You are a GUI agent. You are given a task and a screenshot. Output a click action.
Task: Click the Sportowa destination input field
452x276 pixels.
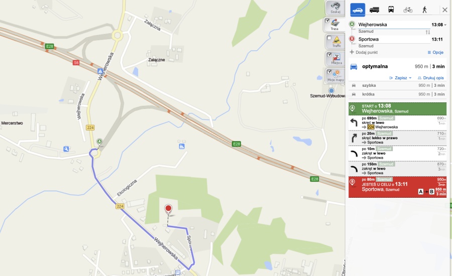(393, 39)
